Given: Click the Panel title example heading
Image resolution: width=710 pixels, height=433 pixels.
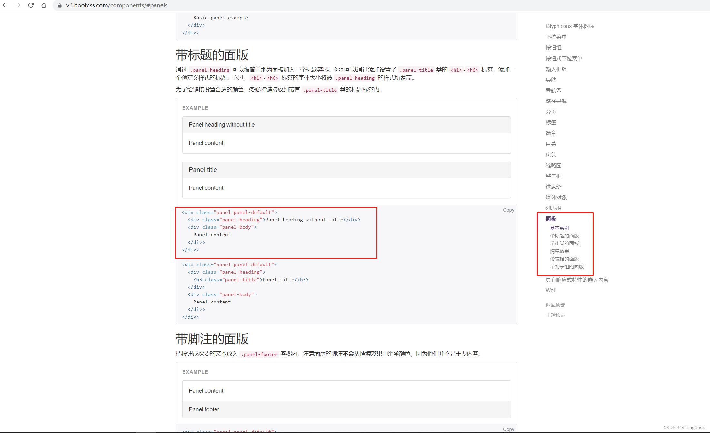Looking at the screenshot, I should 203,170.
